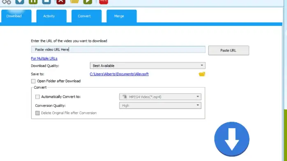Click the blue download arrow toolbar icon
Screen dimensions: 287x161
20,2
